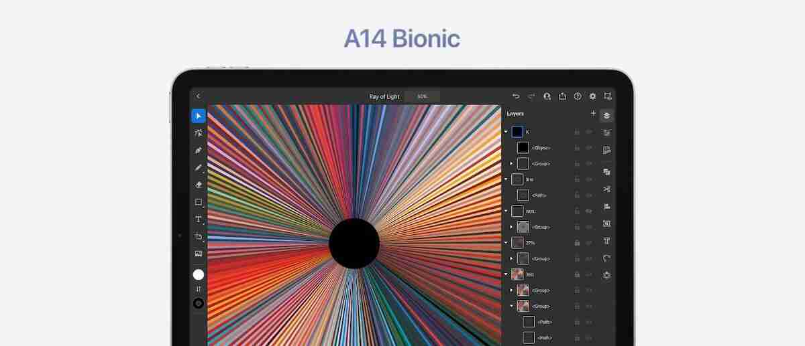This screenshot has width=805, height=346.
Task: Select the 360 layer row
Action: [549, 274]
